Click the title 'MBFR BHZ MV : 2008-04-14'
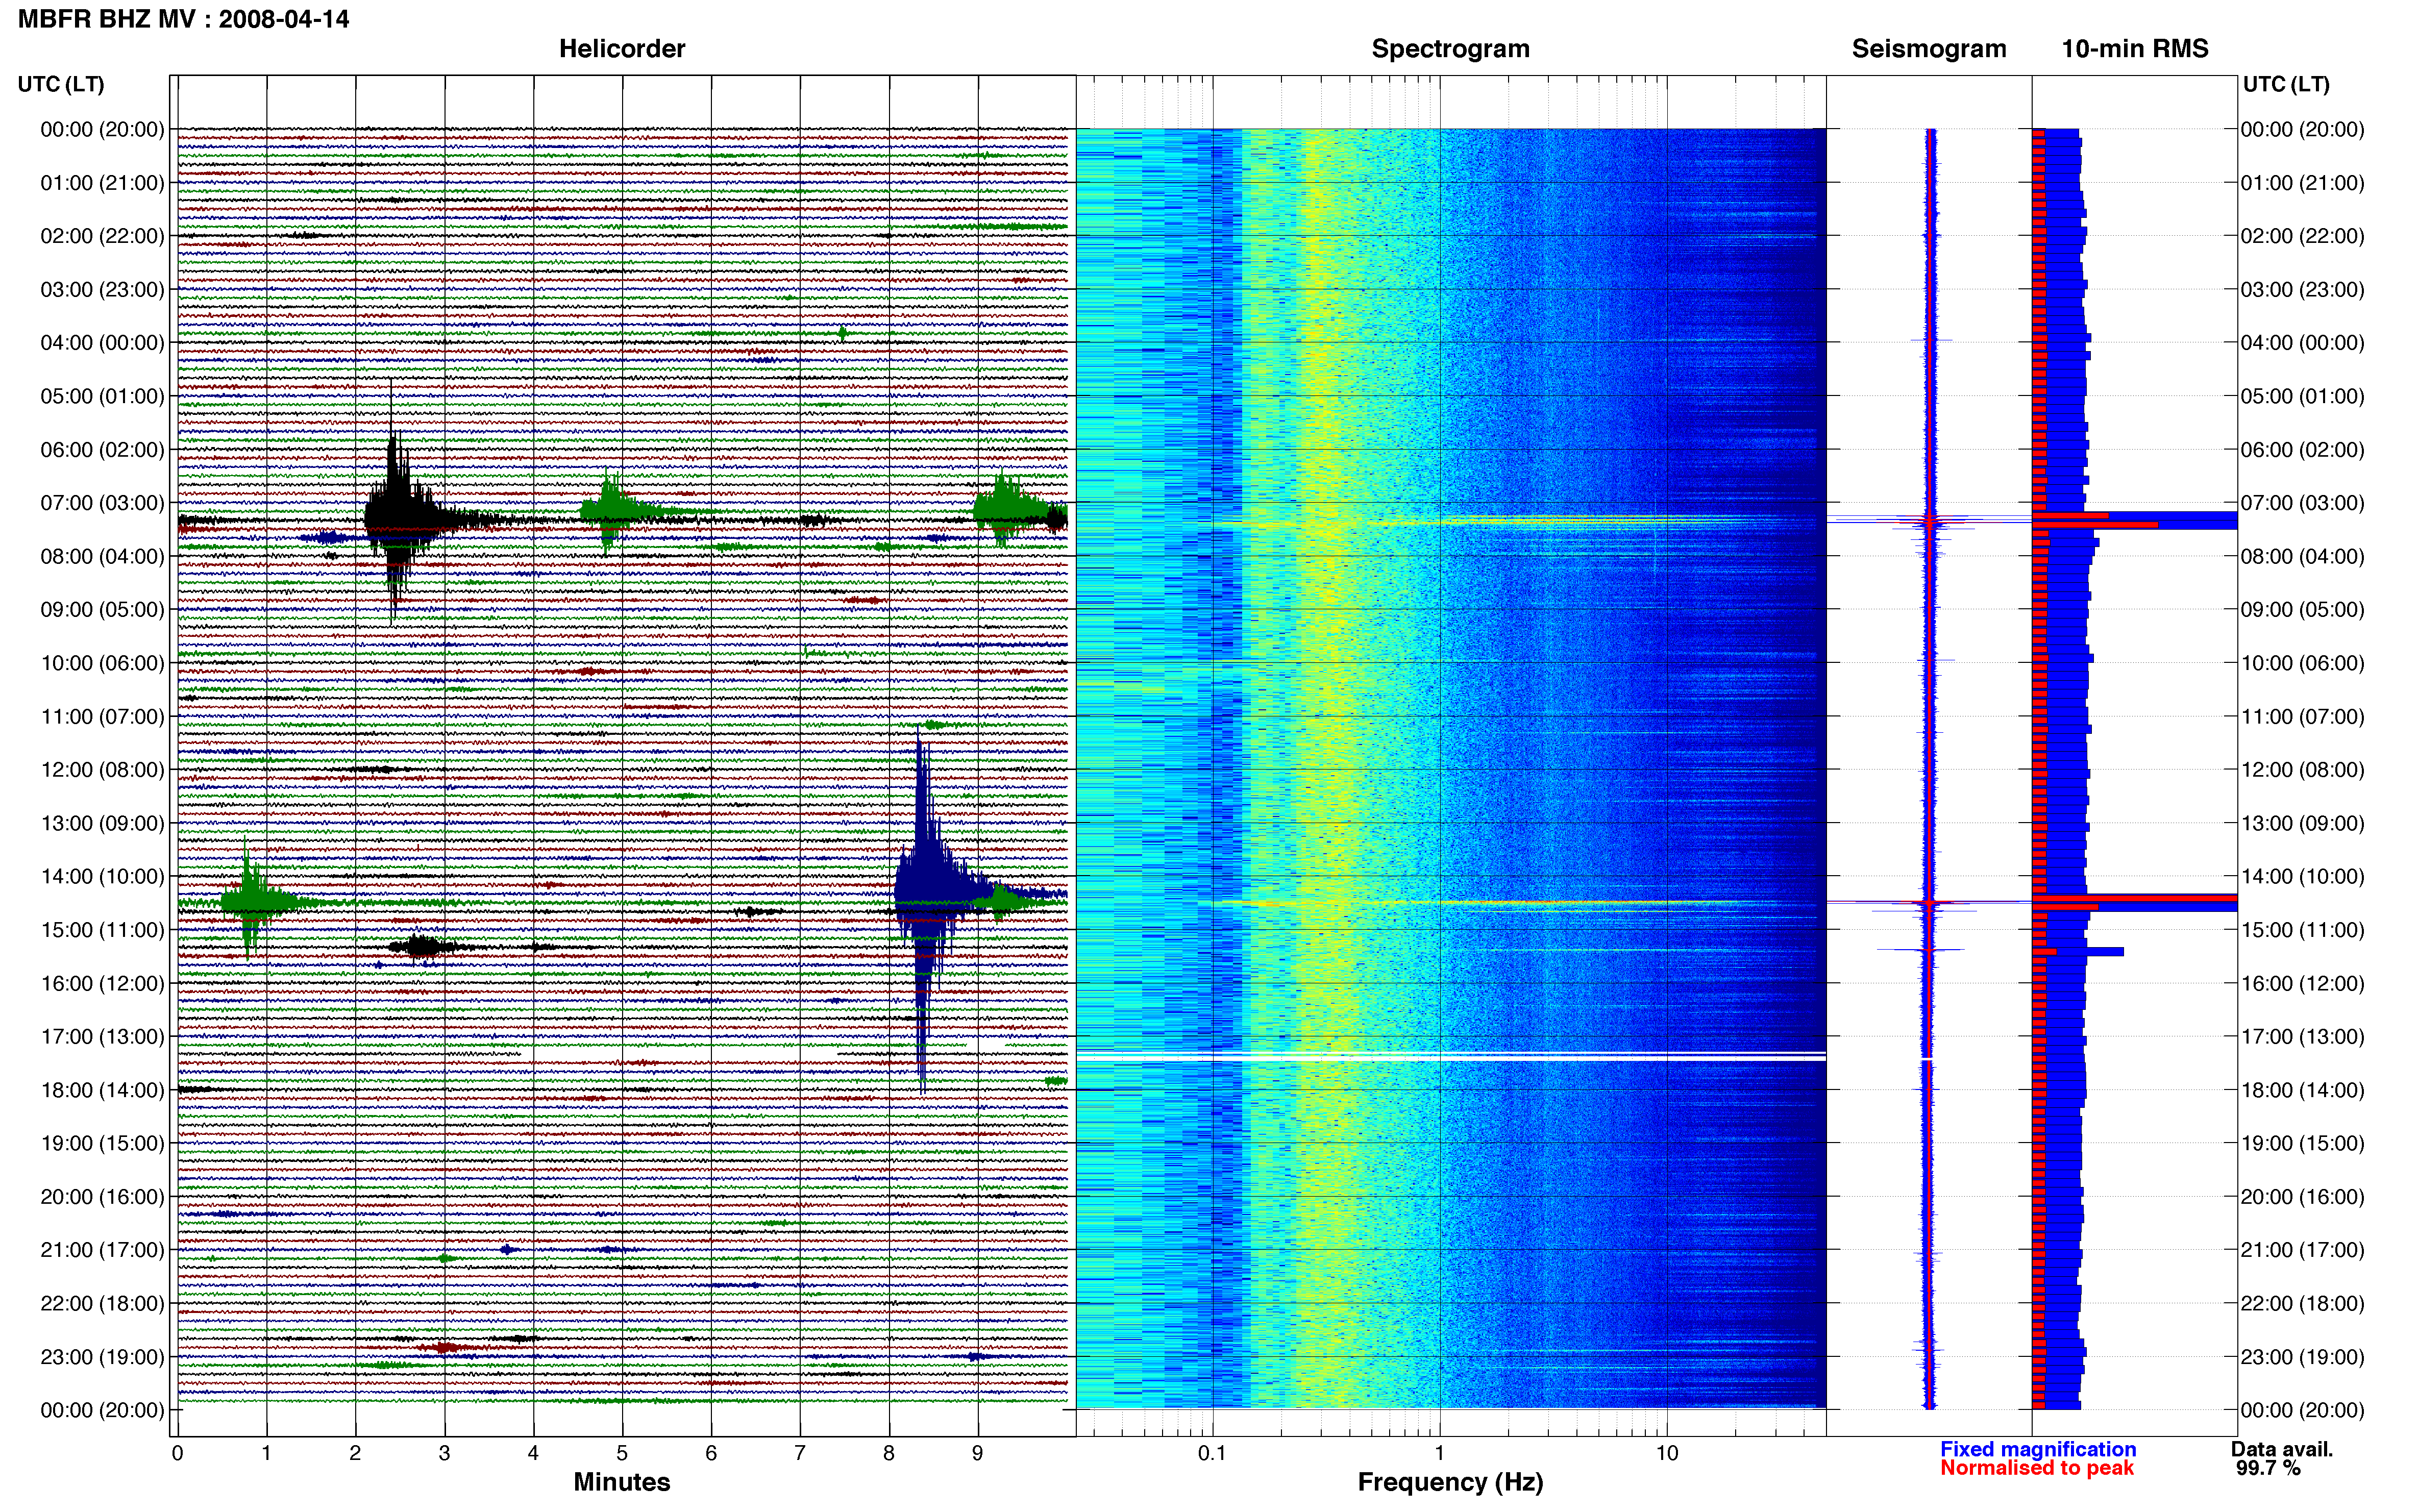Image resolution: width=2419 pixels, height=1512 pixels. tap(184, 19)
